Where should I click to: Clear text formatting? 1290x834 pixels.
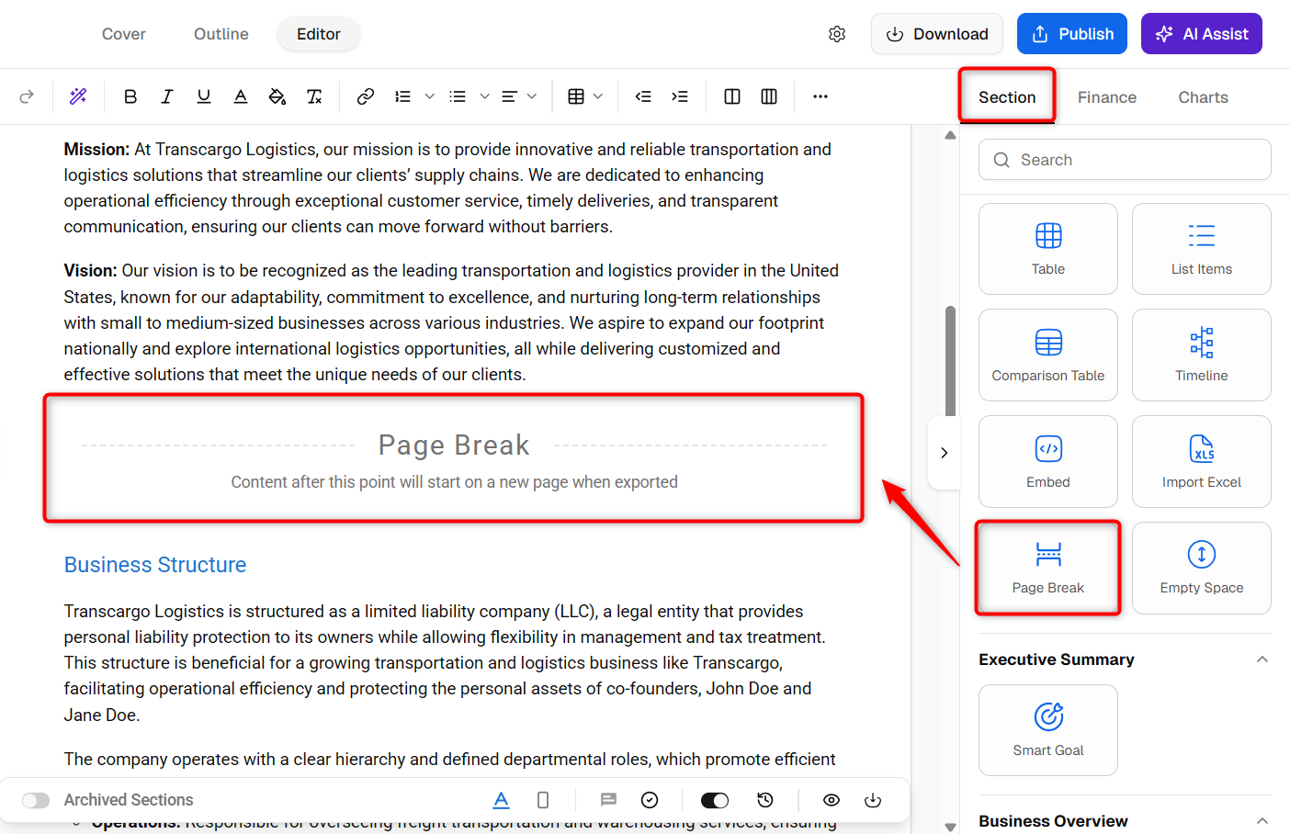tap(314, 96)
